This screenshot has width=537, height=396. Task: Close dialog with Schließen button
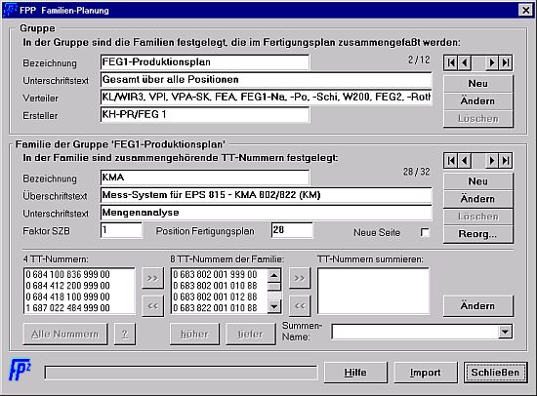point(495,373)
